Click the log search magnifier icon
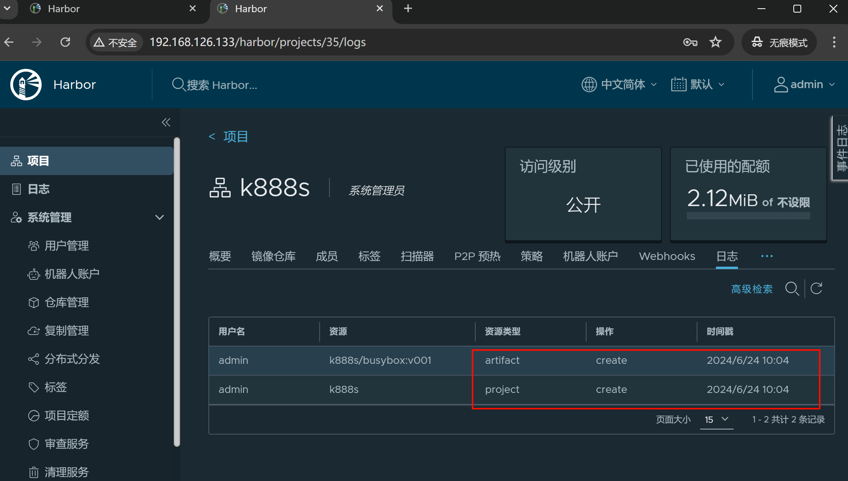848x481 pixels. point(791,289)
